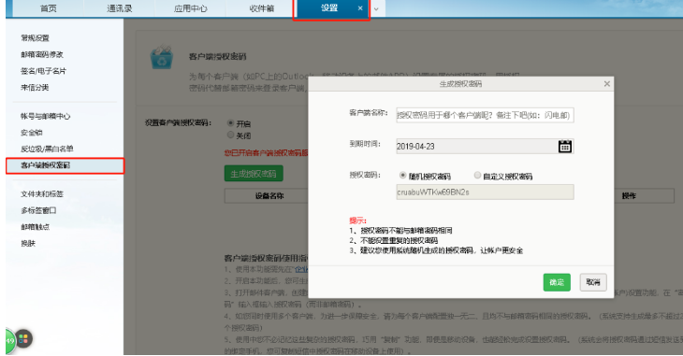Click the 客户端授权密码 recycle-bin icon
Viewport: 683px width, 356px height.
tap(162, 57)
